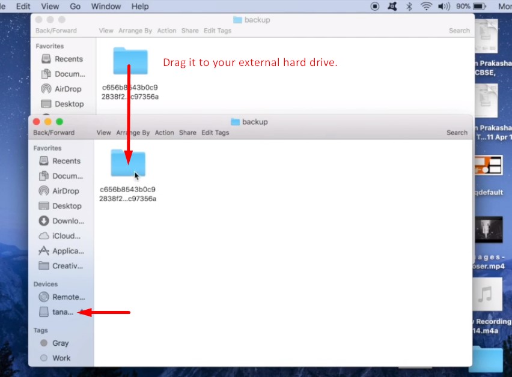This screenshot has width=512, height=377.
Task: Click Edit Tags in front window toolbar
Action: tap(215, 133)
